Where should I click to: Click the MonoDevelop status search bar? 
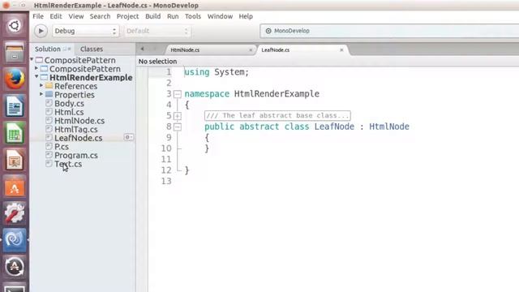coord(389,31)
